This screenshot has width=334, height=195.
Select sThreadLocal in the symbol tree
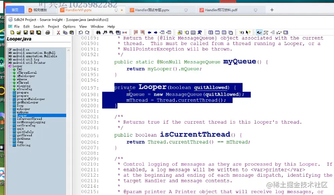(x=27, y=73)
